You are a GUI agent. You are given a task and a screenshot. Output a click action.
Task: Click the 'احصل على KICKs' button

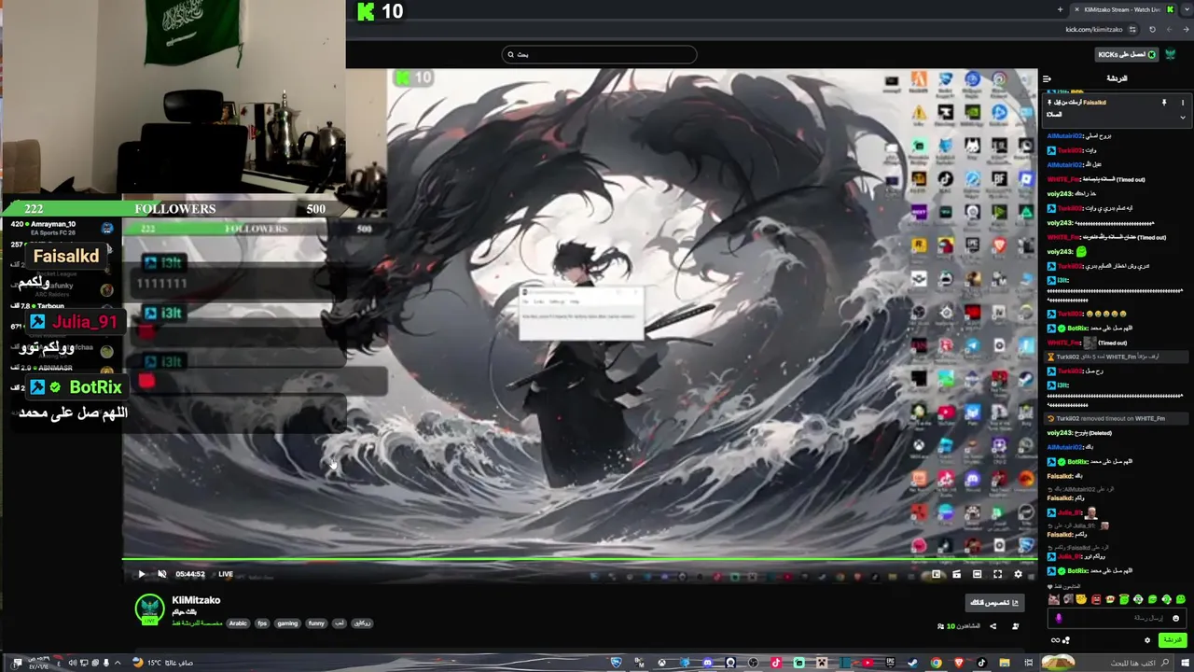[1127, 54]
